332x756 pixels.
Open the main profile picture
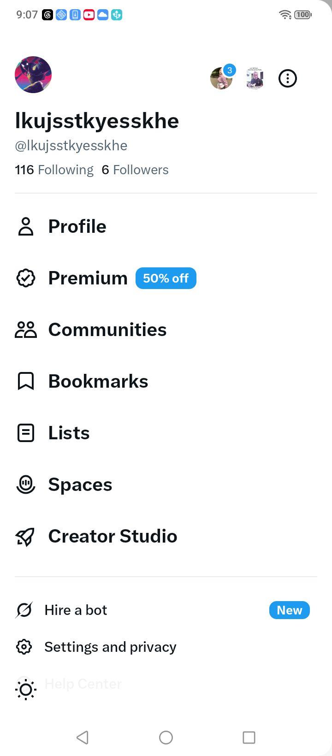(33, 75)
